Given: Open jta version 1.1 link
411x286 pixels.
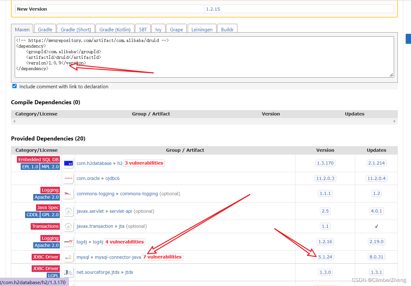Looking at the screenshot, I should click(325, 226).
